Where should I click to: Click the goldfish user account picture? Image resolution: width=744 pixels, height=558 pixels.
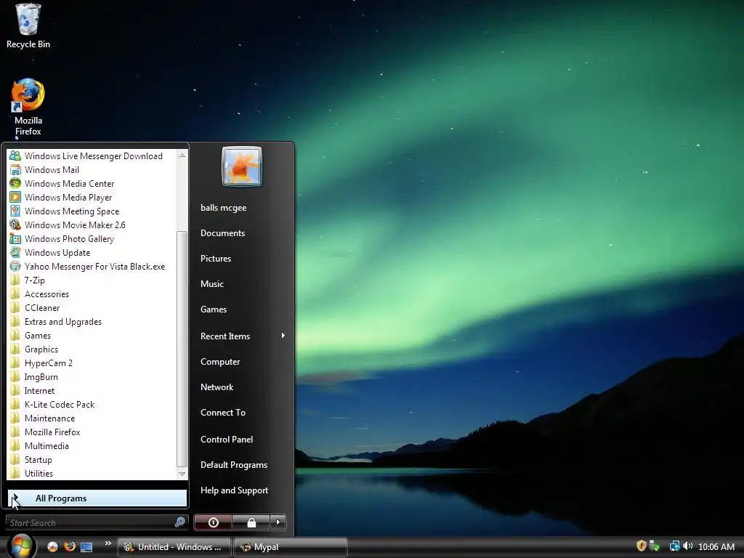tap(242, 166)
